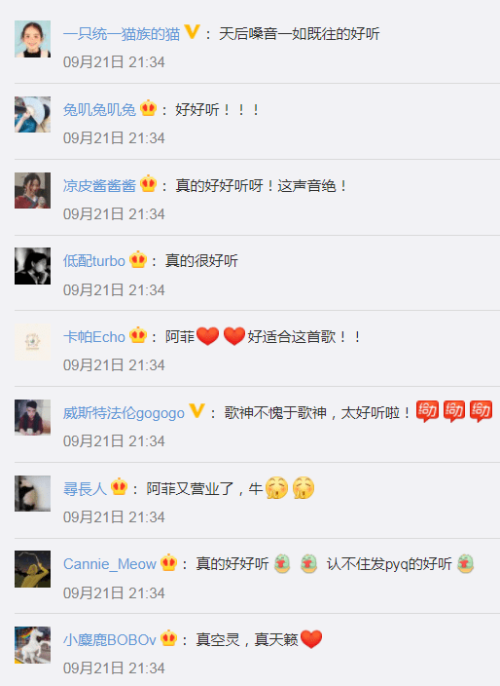This screenshot has height=686, width=500.
Task: Open the 威斯特法伦gogogo profile link
Action: [x=124, y=413]
